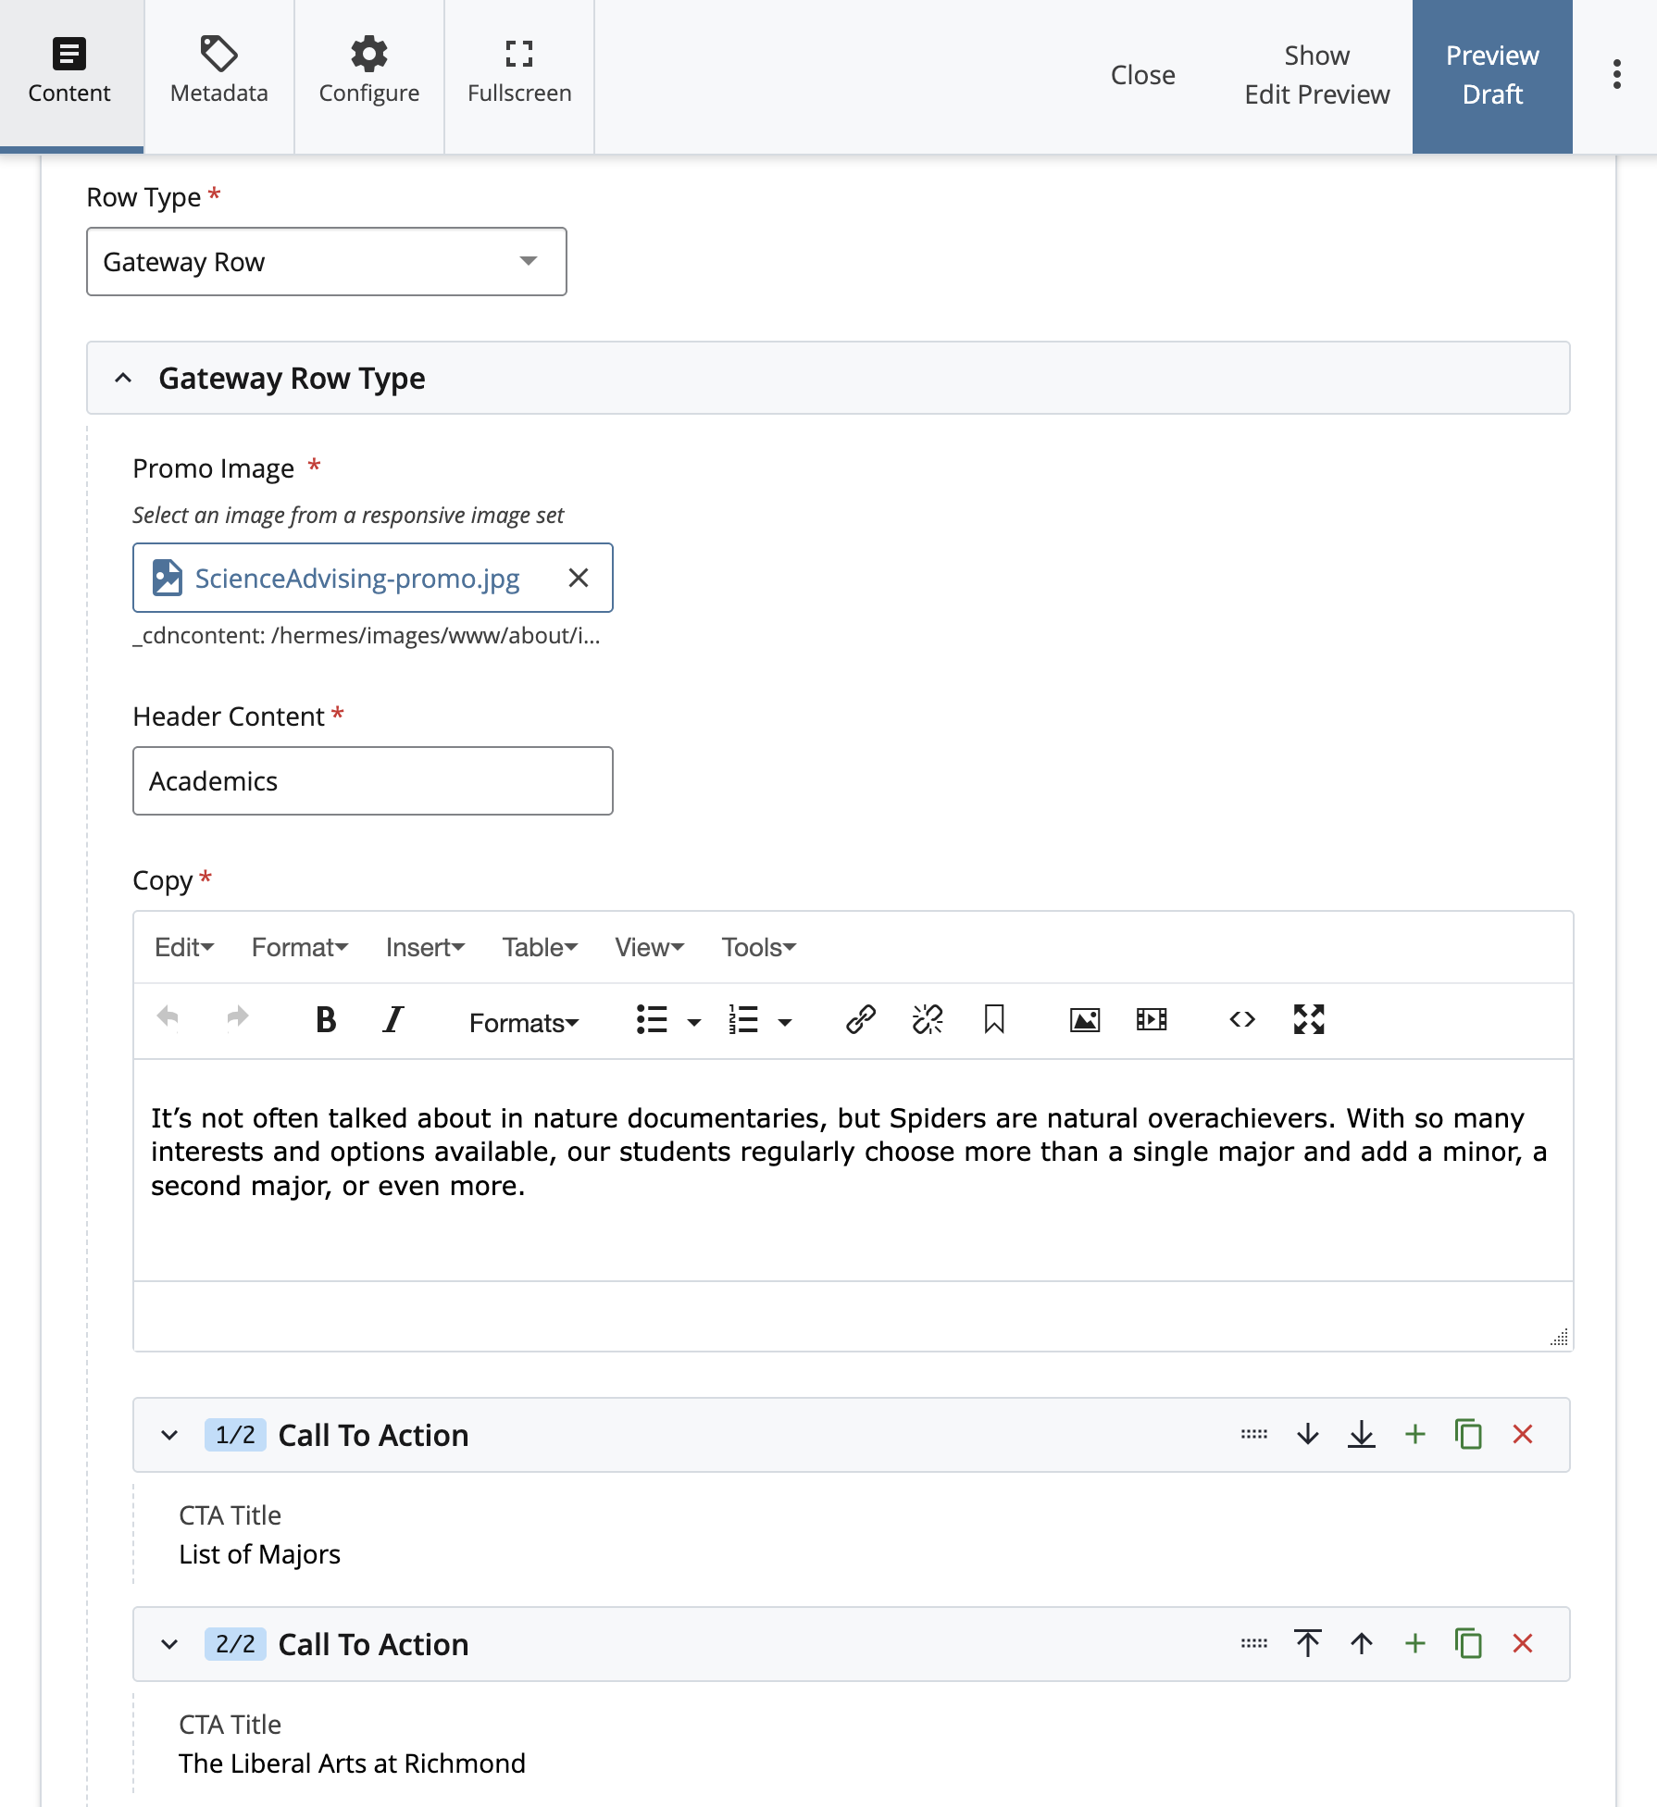This screenshot has height=1807, width=1657.
Task: Delete the List of Majors Call To Action
Action: point(1523,1435)
